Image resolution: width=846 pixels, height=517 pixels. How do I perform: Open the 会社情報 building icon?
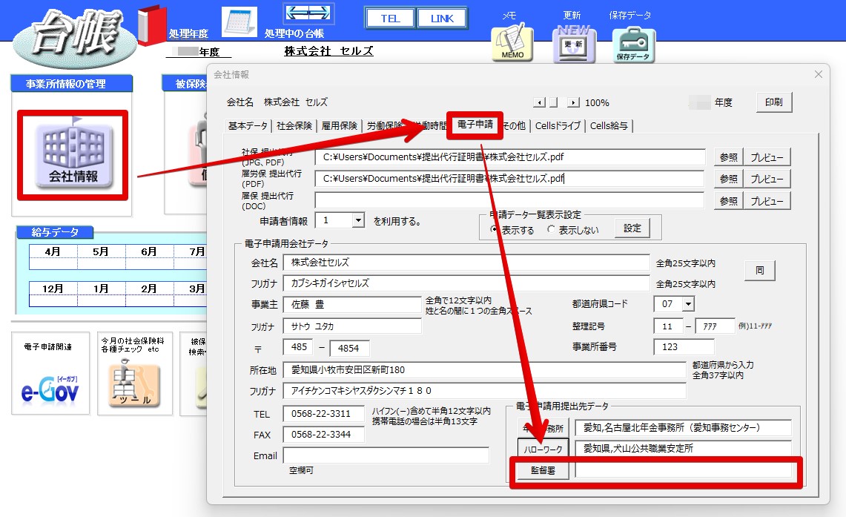pyautogui.click(x=73, y=156)
